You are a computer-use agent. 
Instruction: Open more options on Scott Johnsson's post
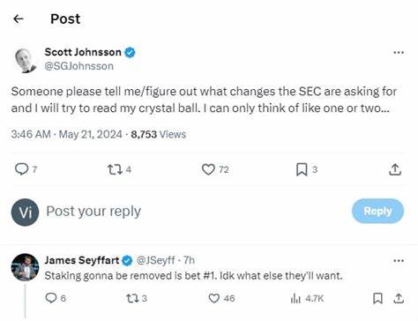(x=399, y=53)
